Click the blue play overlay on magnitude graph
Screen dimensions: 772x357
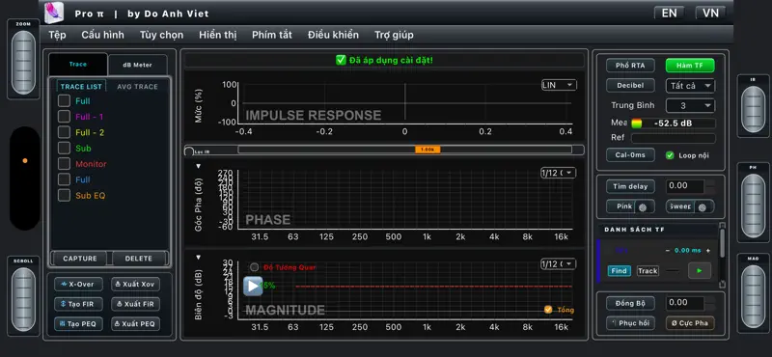tap(253, 287)
